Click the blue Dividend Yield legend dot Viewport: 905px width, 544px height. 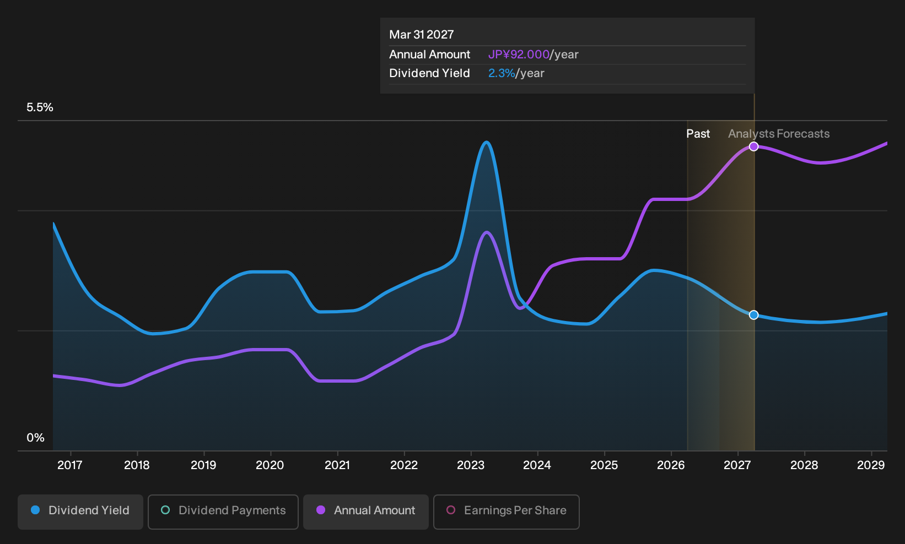(35, 510)
